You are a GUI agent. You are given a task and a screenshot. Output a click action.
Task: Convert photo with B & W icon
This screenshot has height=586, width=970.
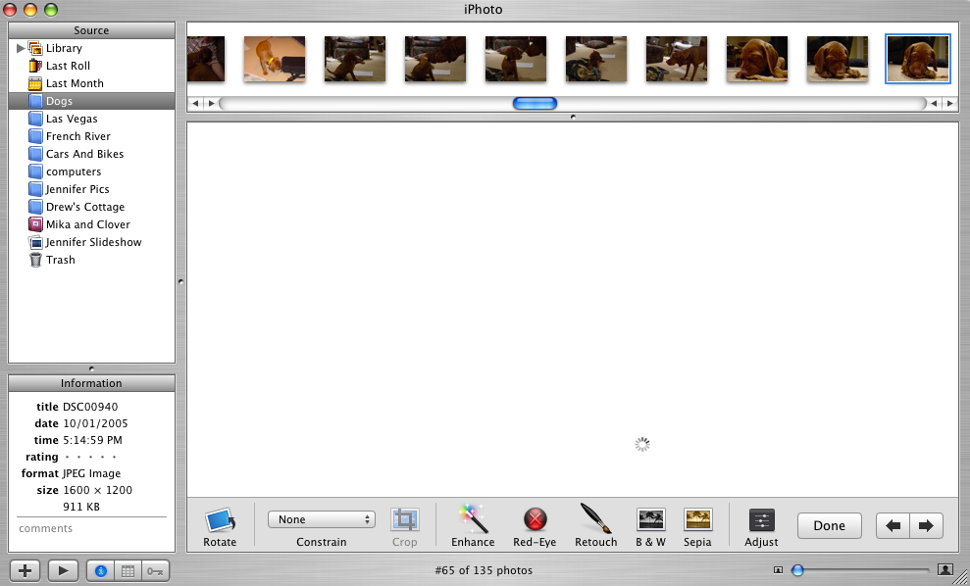click(x=651, y=520)
